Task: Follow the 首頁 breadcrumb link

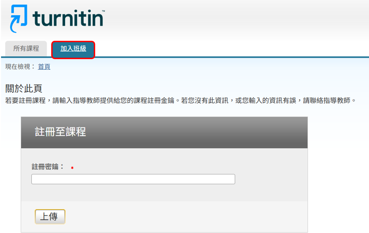Action: 44,67
